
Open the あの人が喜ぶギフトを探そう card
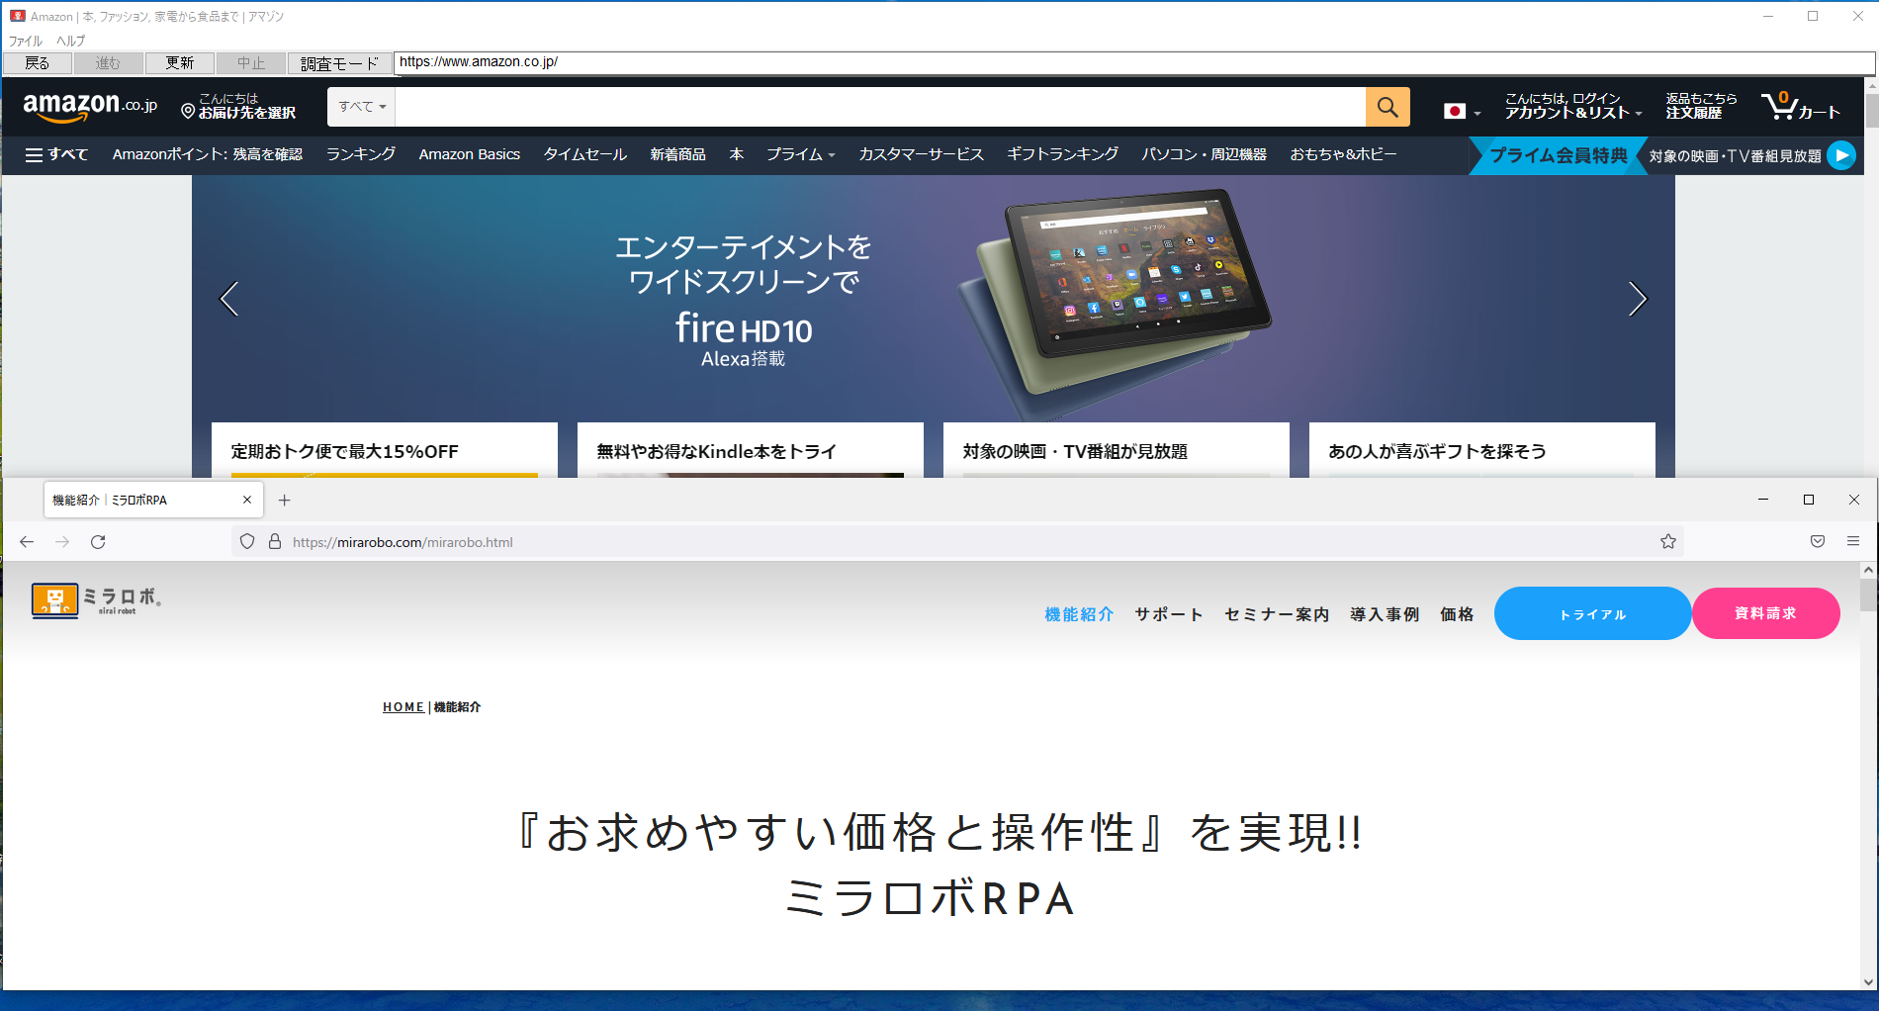click(x=1482, y=451)
